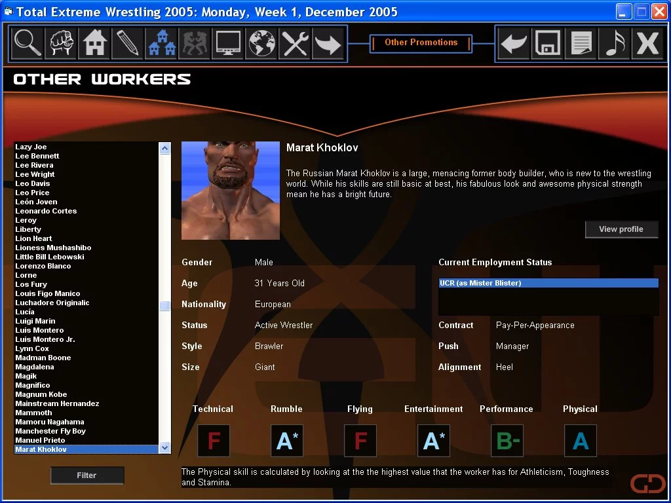
Task: Click the Flying F grade icon
Action: pos(360,441)
